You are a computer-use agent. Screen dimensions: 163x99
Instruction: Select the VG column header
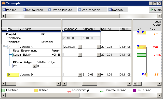click(x=13, y=29)
